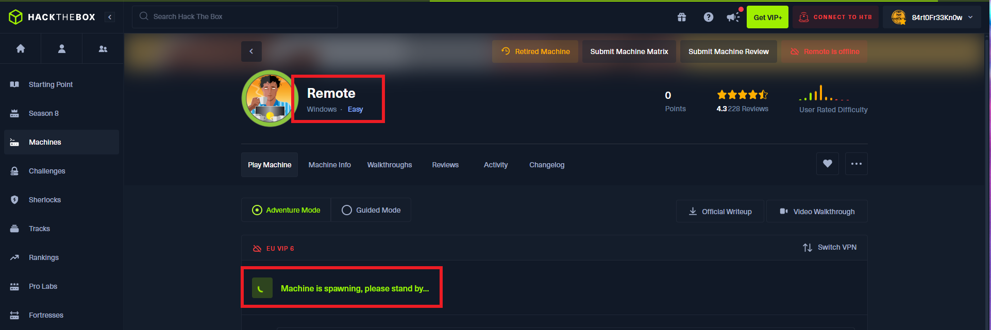
Task: Open the gift rewards icon
Action: (682, 17)
